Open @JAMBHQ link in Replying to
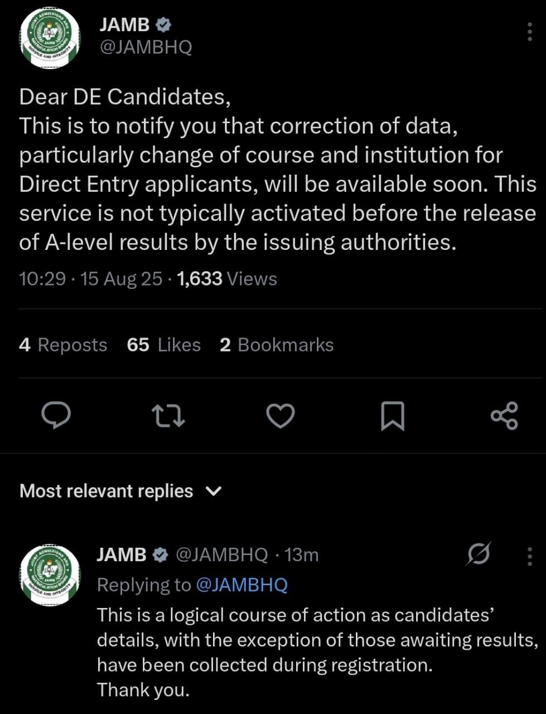The width and height of the screenshot is (546, 714). [x=241, y=585]
